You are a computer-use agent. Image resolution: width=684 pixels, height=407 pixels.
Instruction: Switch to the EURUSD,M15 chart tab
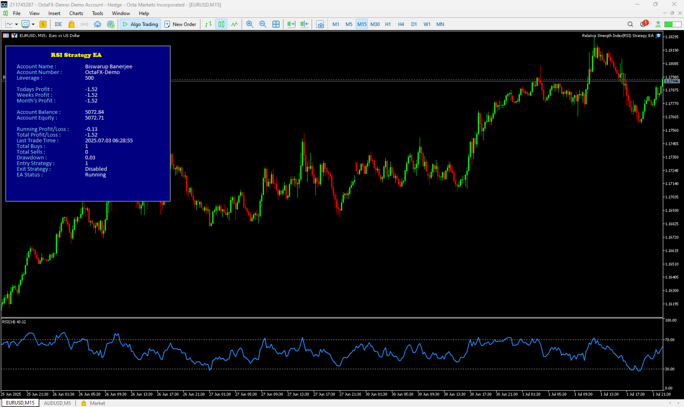click(20, 403)
